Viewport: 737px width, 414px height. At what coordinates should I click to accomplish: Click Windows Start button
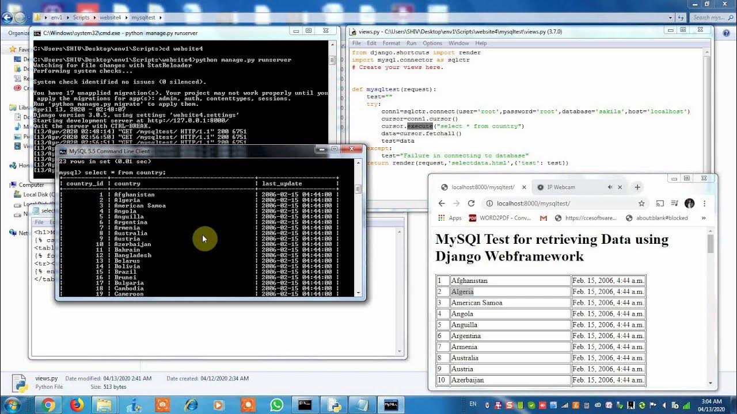click(12, 405)
